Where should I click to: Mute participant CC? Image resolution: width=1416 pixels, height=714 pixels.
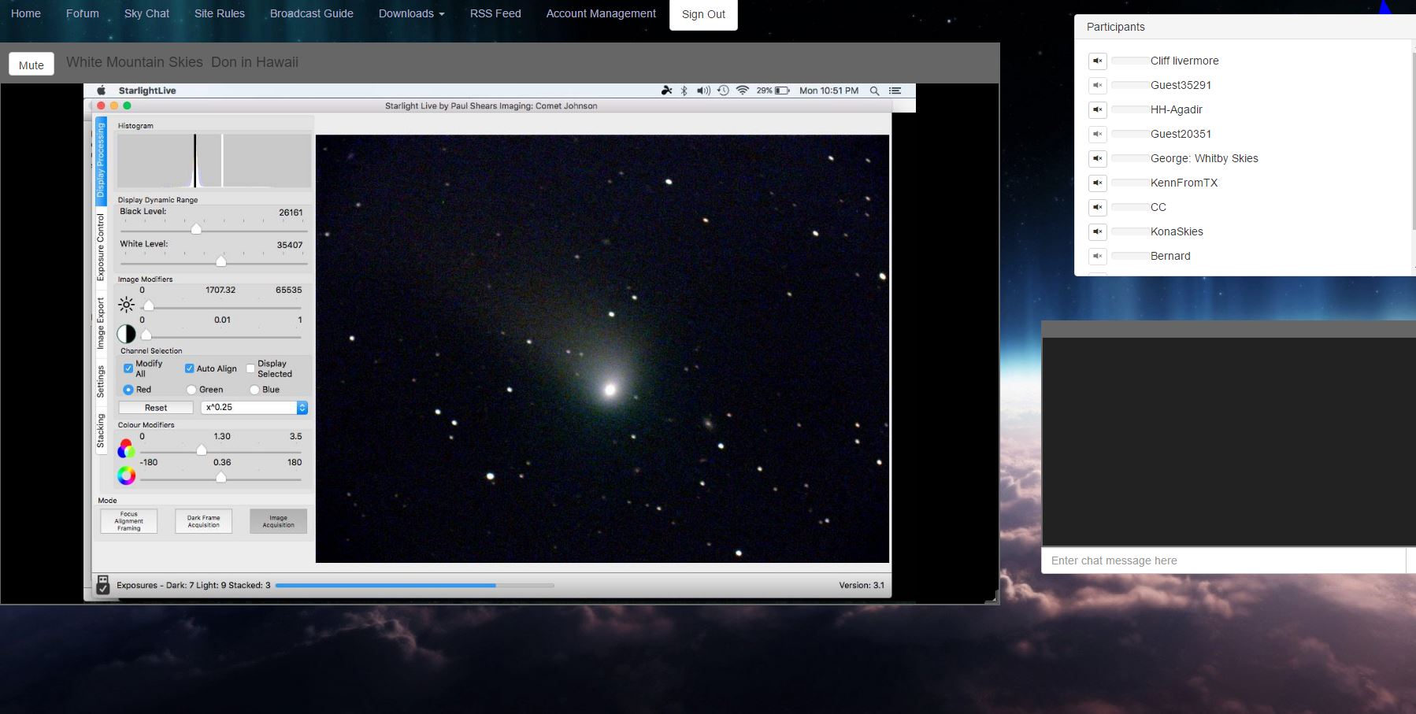coord(1098,207)
